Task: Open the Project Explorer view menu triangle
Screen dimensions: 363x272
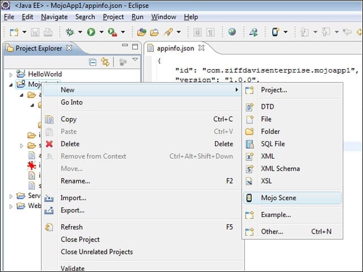Action: 135,59
